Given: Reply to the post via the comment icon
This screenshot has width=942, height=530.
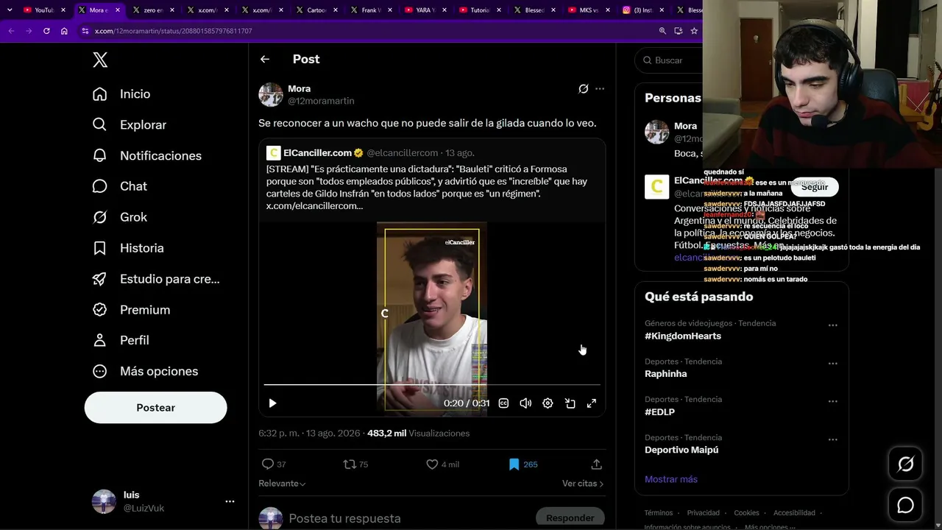Looking at the screenshot, I should point(268,464).
